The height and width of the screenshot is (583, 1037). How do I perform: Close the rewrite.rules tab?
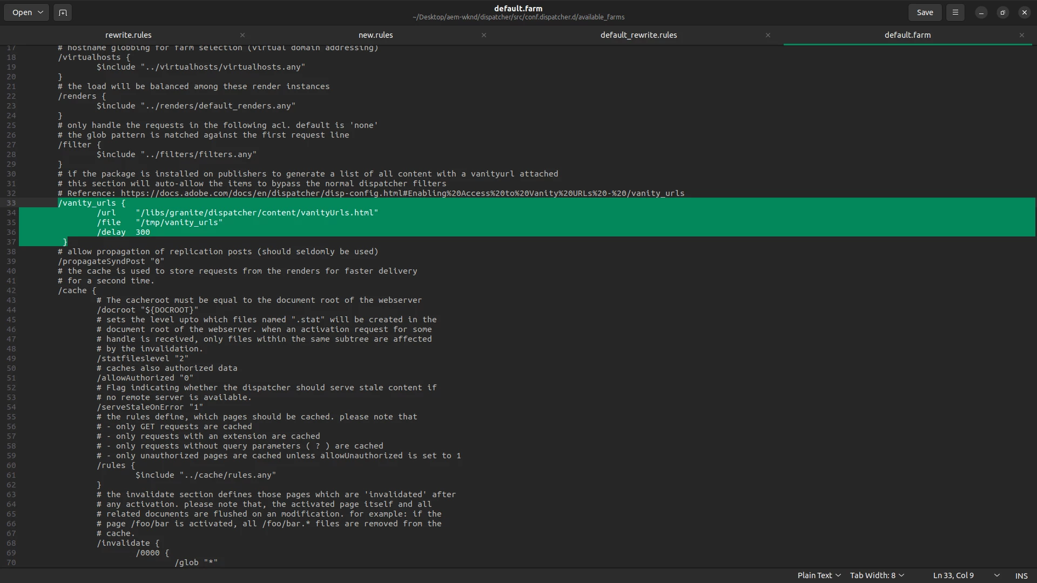(x=243, y=35)
